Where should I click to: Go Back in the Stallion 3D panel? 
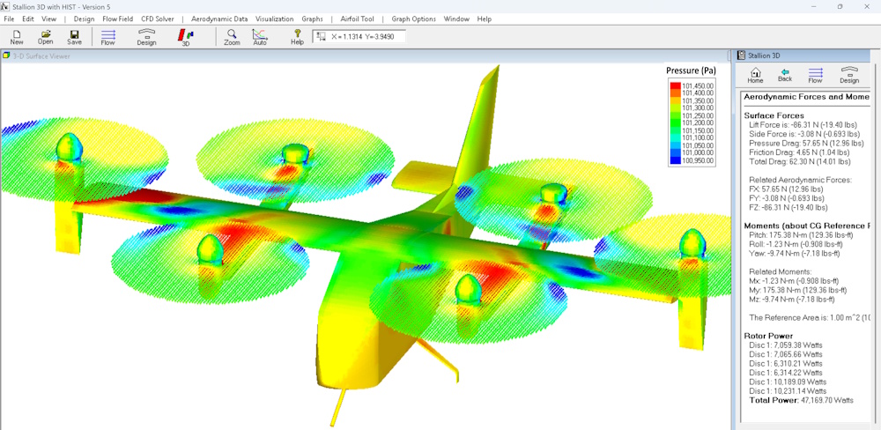click(785, 75)
